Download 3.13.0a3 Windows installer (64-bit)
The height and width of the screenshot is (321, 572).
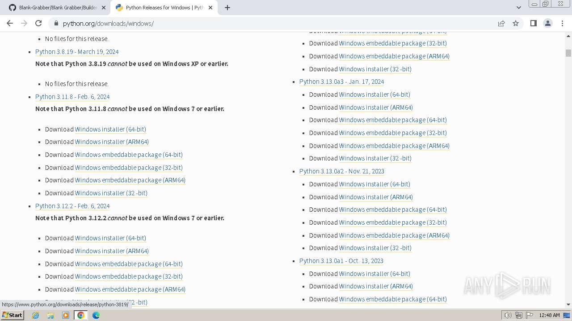click(x=374, y=95)
